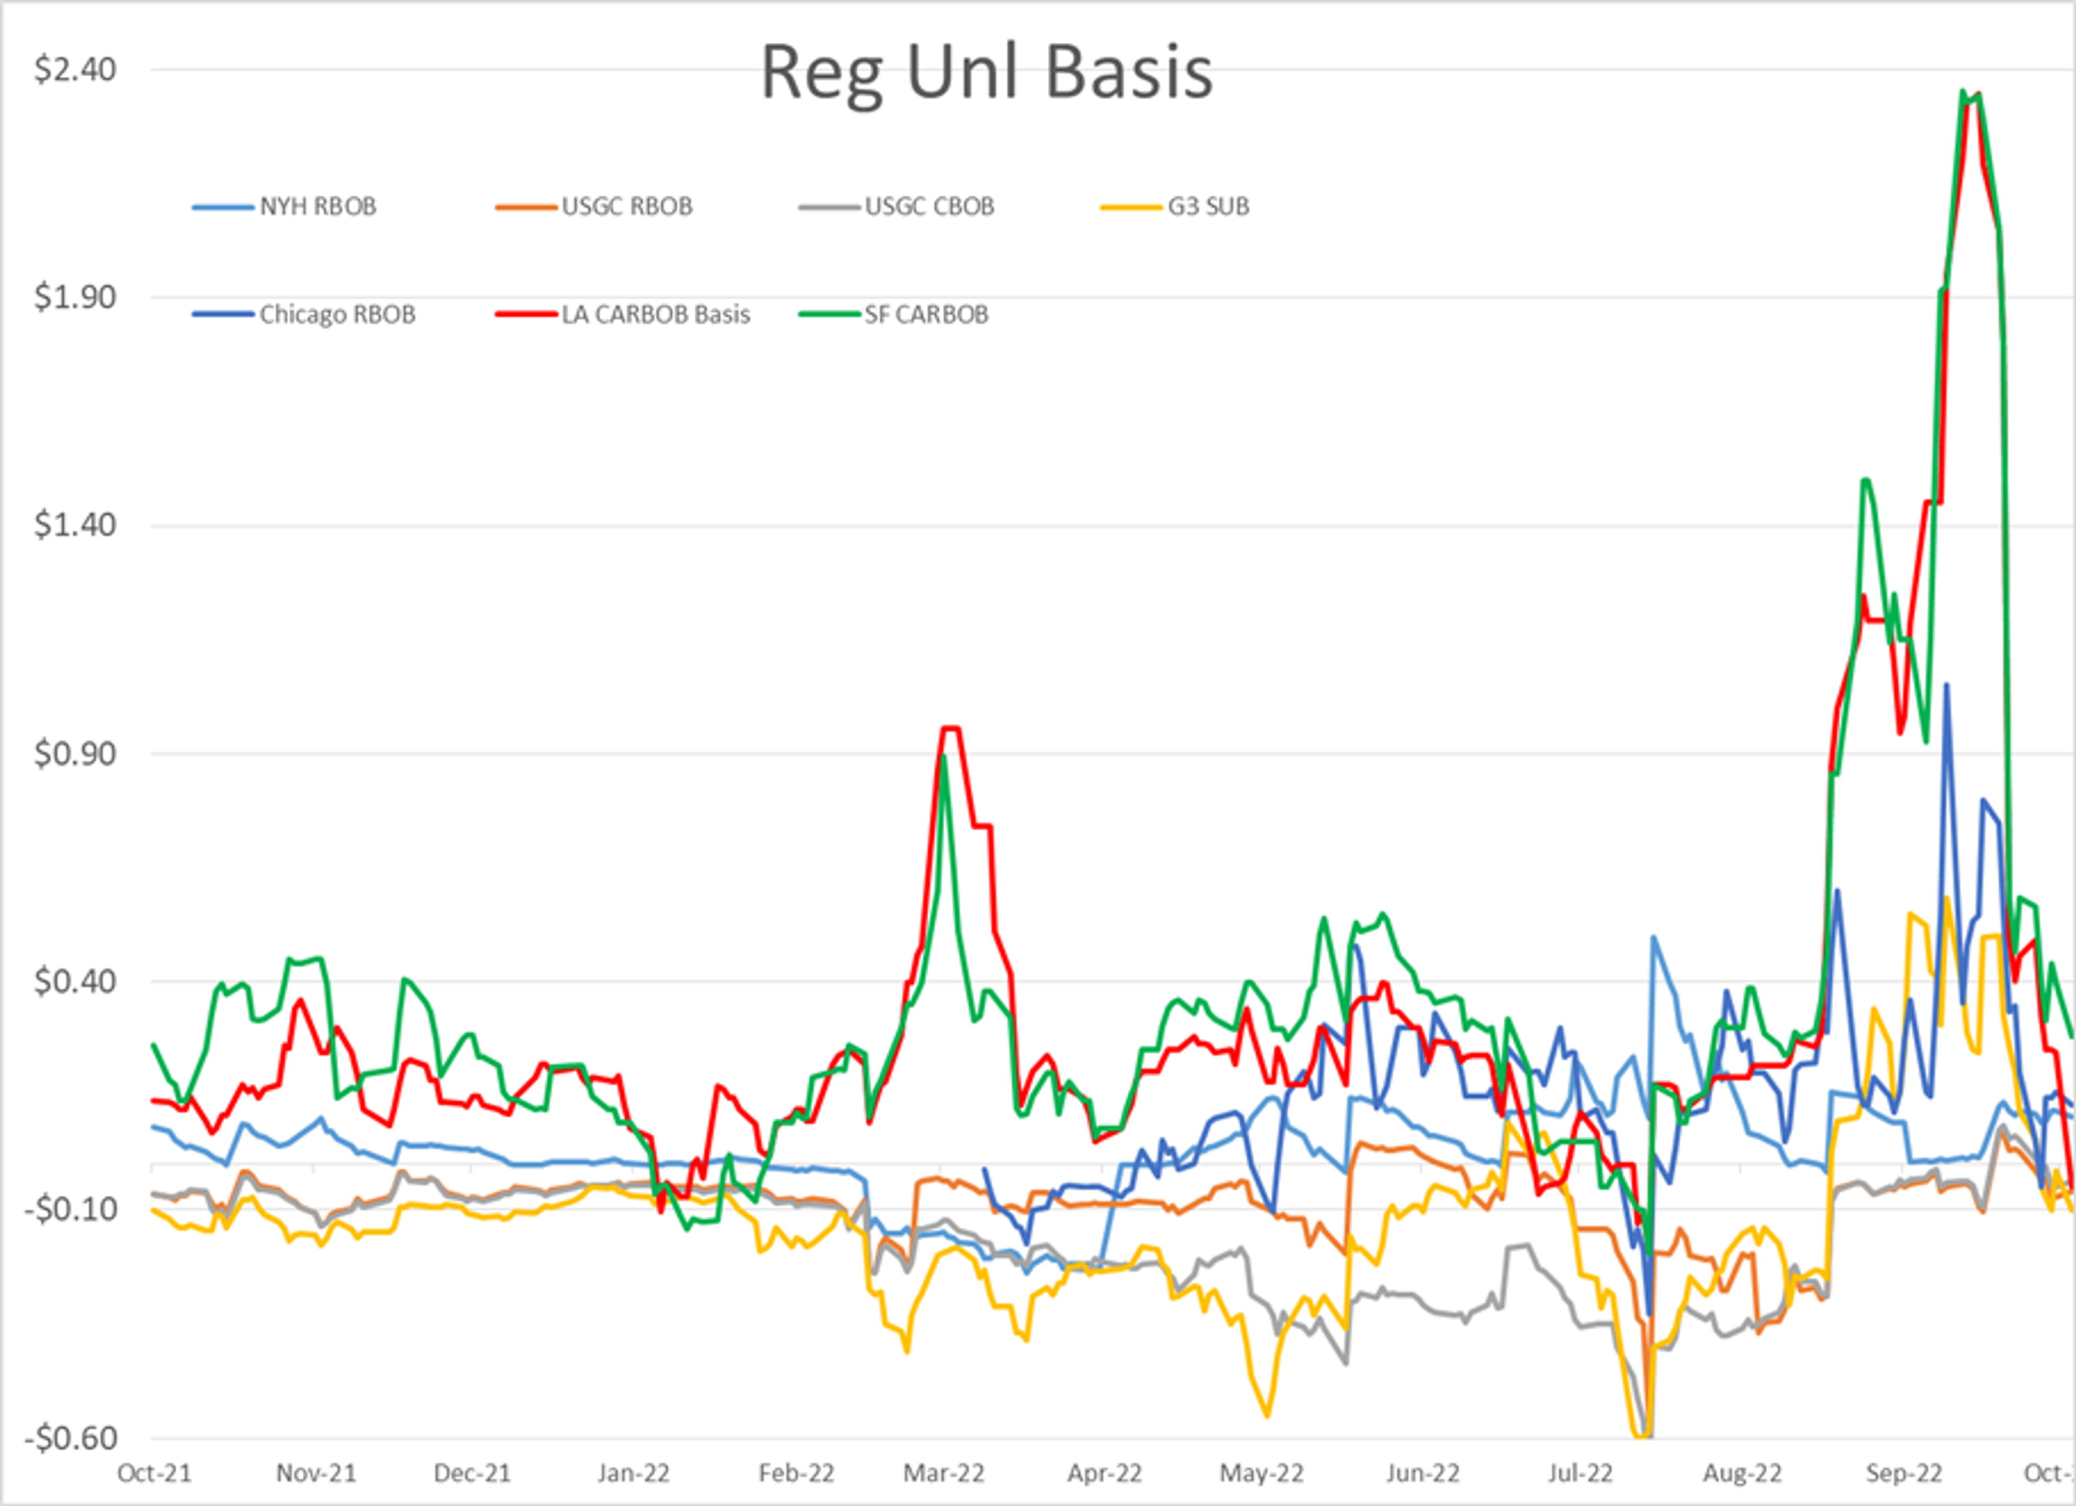Click the red LA CARBOB peak in Mar-22
2076x1506 pixels.
pyautogui.click(x=950, y=728)
